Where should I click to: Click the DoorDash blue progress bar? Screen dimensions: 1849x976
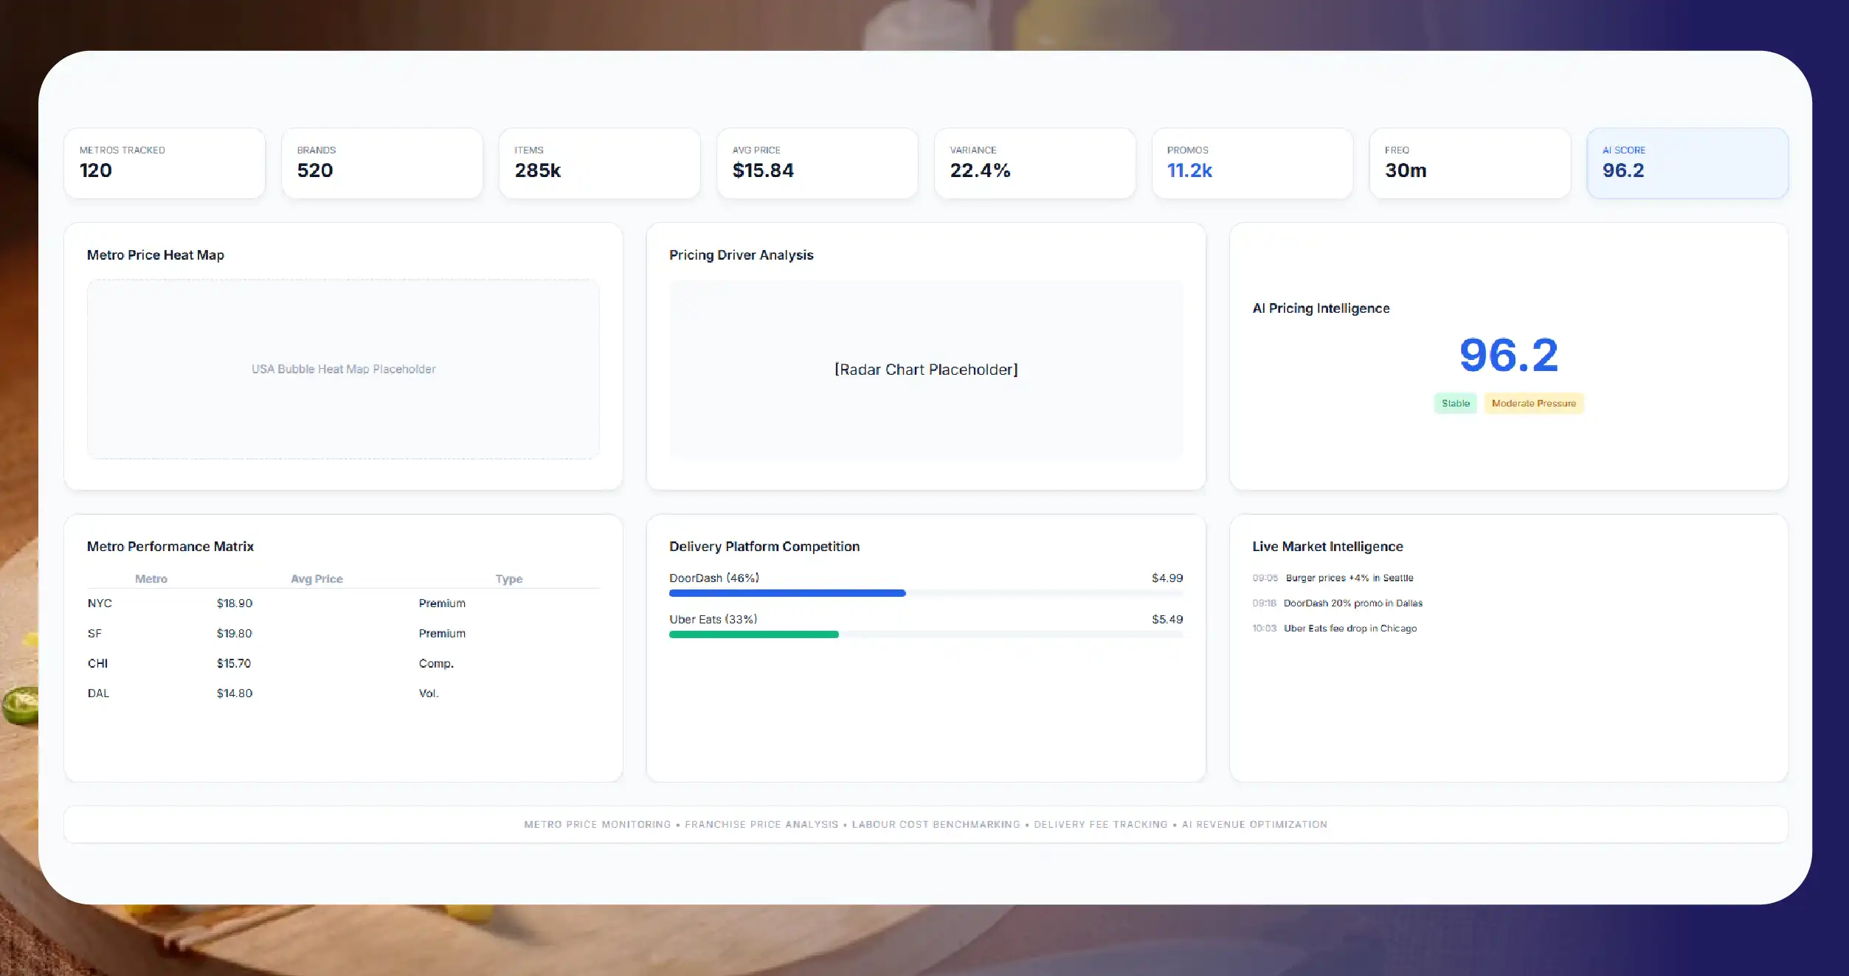click(x=787, y=593)
